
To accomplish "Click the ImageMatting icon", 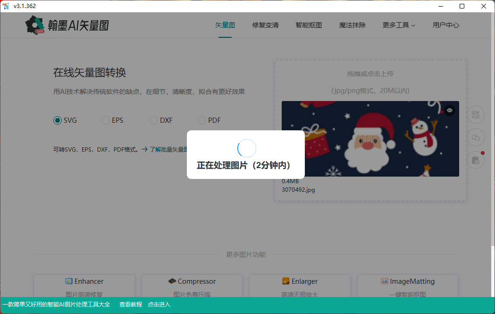I will (385, 281).
